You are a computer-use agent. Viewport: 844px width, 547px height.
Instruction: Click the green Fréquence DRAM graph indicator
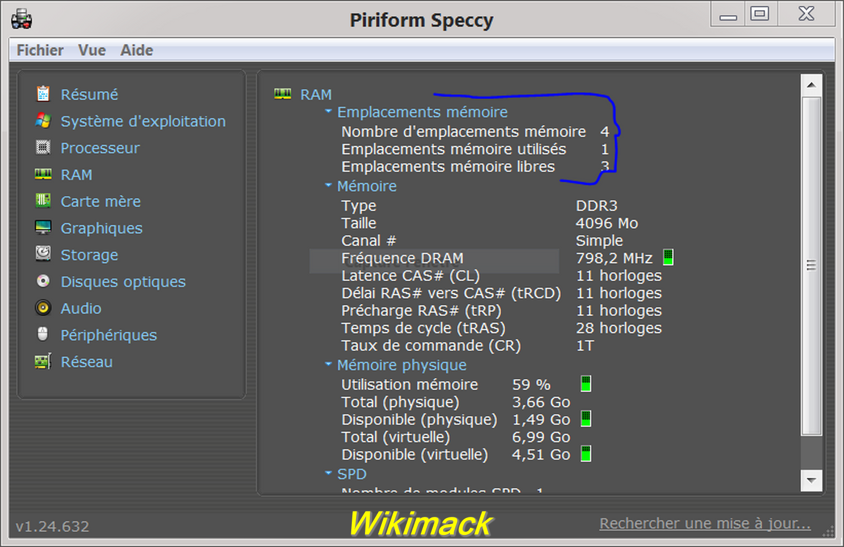(668, 257)
